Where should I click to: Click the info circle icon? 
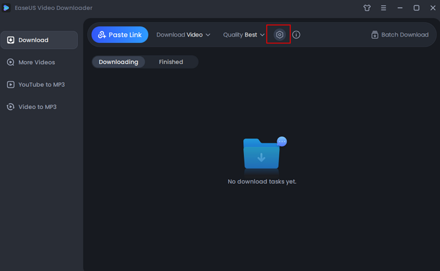pyautogui.click(x=297, y=35)
